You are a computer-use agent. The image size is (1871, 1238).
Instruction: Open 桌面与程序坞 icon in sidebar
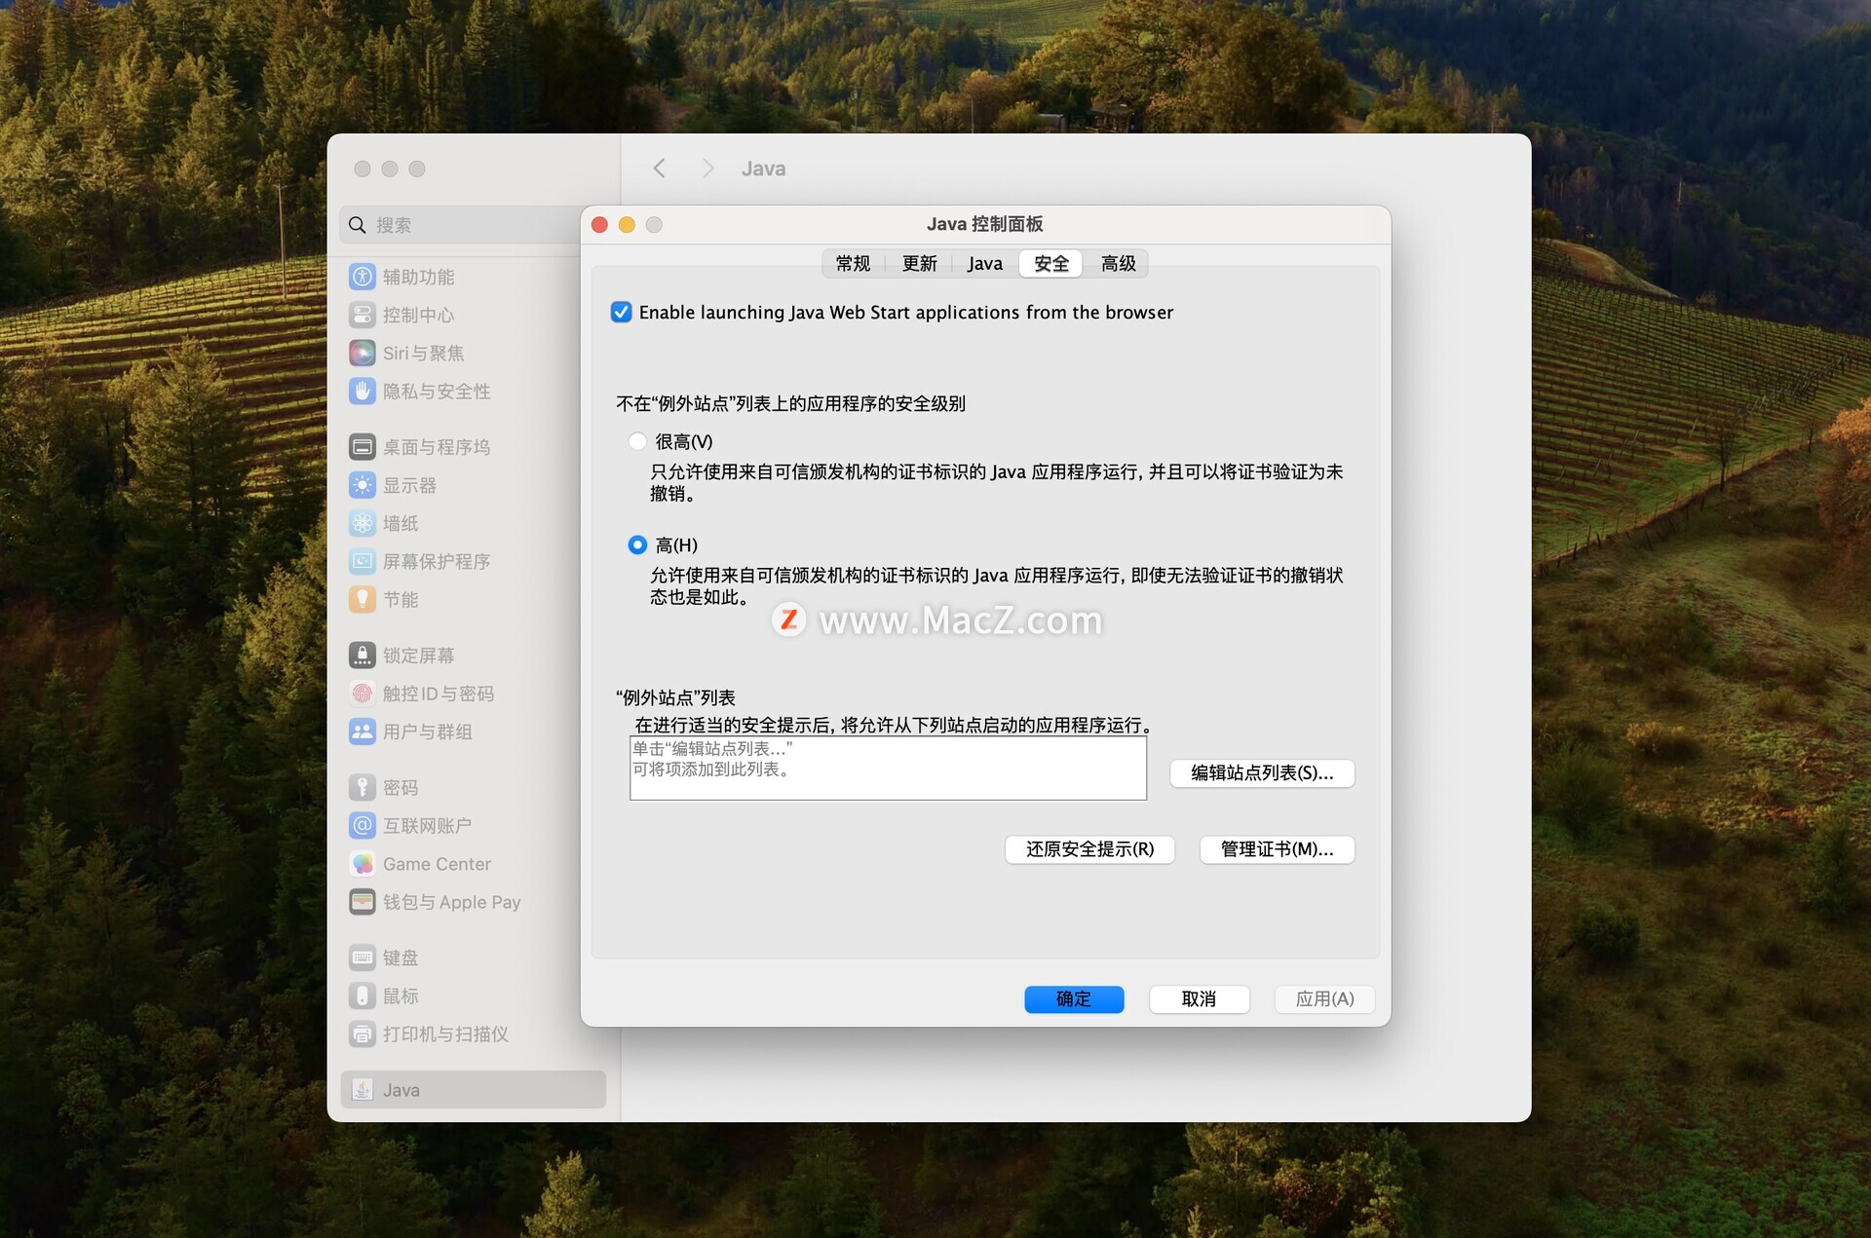[x=363, y=447]
